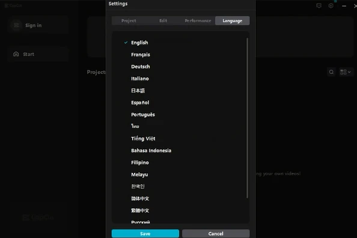Select Bahasa Indonesia from the list
Viewport: 357px width, 238px height.
click(151, 150)
